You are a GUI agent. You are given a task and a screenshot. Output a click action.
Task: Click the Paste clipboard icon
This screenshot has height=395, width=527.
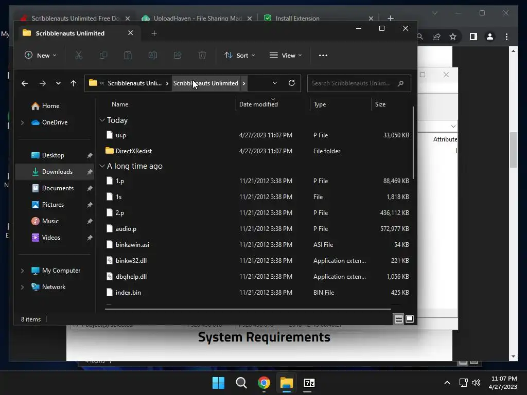(x=128, y=55)
